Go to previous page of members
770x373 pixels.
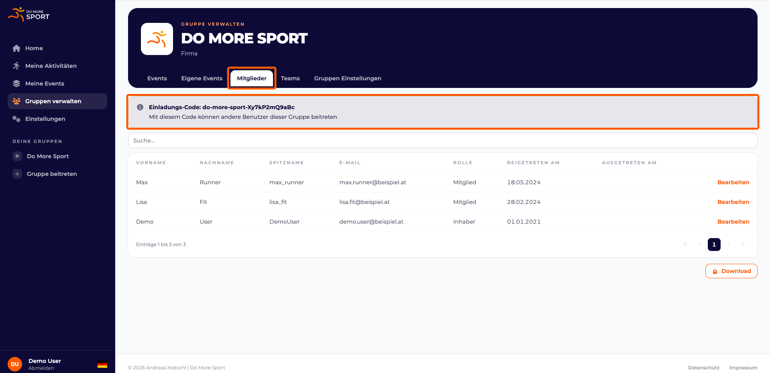click(700, 245)
